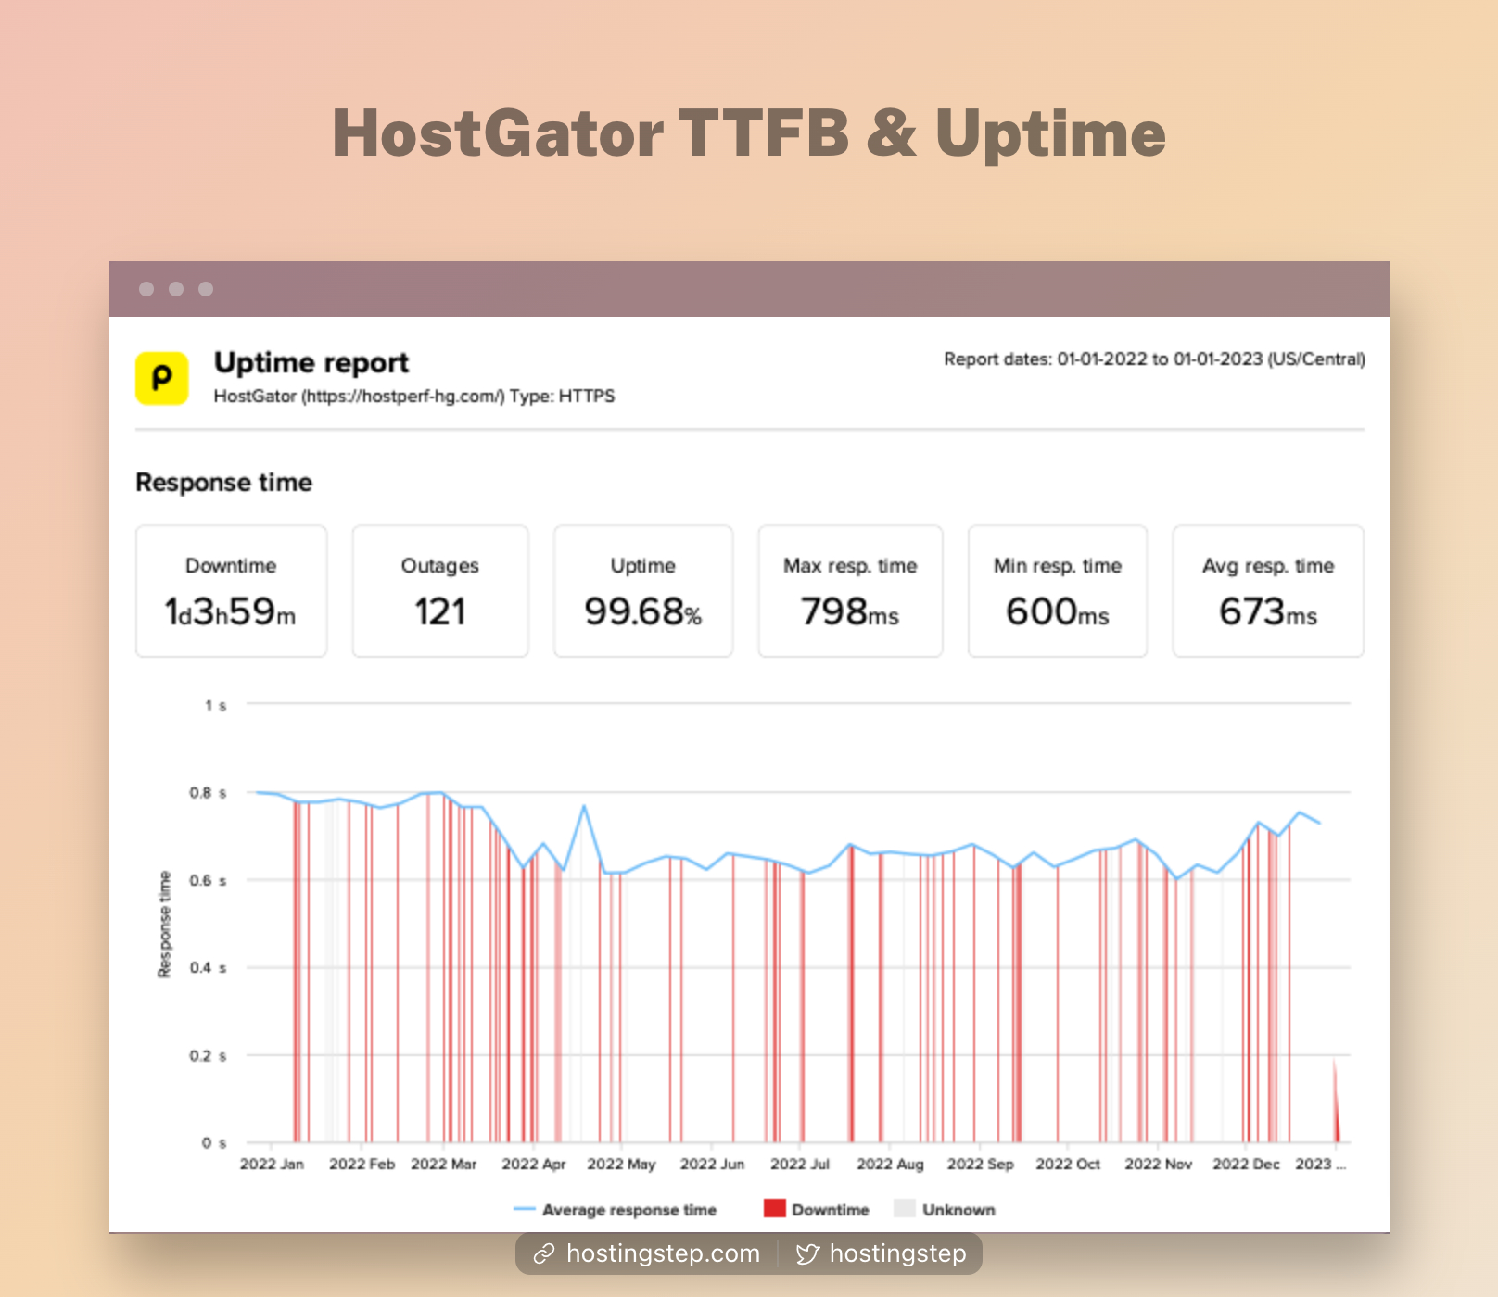Click the Unknown legend label
This screenshot has width=1498, height=1297.
[x=958, y=1210]
